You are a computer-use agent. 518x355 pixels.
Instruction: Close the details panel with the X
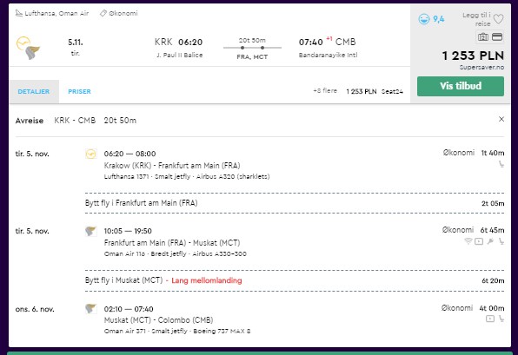[501, 119]
